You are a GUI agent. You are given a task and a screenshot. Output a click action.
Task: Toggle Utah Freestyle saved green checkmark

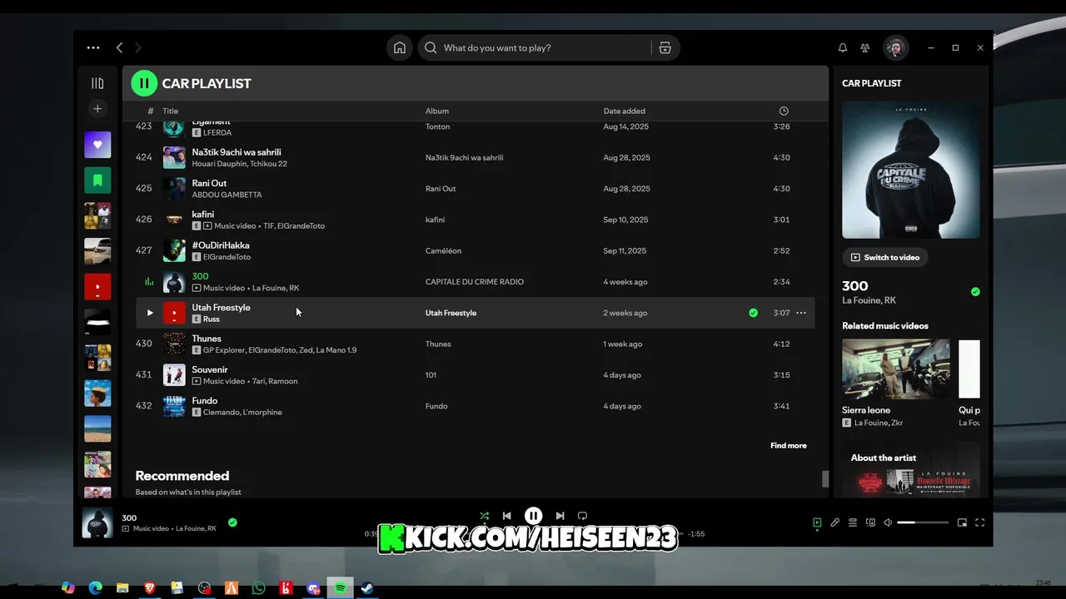click(x=753, y=313)
